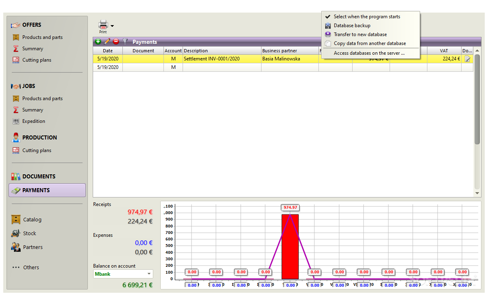This screenshot has width=488, height=296.
Task: Click the Database backup floppy icon
Action: point(328,26)
